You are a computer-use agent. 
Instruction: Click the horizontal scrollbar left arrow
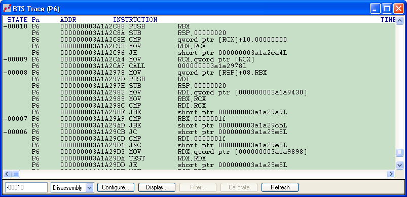(7, 174)
